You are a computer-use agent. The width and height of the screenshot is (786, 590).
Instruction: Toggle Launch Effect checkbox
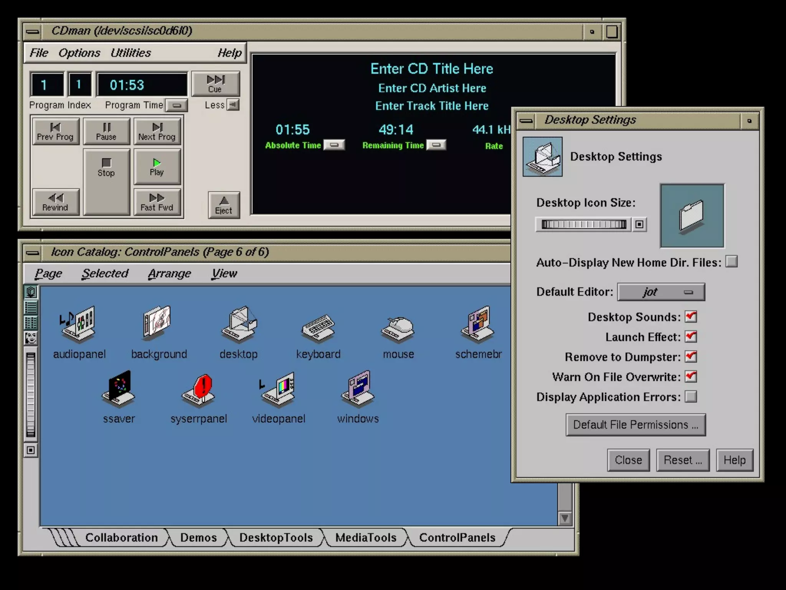[691, 336]
